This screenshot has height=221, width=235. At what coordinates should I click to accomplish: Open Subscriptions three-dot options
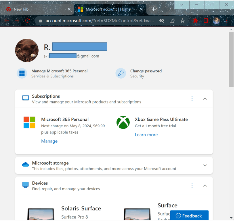click(x=192, y=99)
